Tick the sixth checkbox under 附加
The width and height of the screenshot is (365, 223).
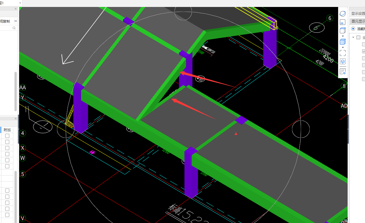tap(7, 166)
